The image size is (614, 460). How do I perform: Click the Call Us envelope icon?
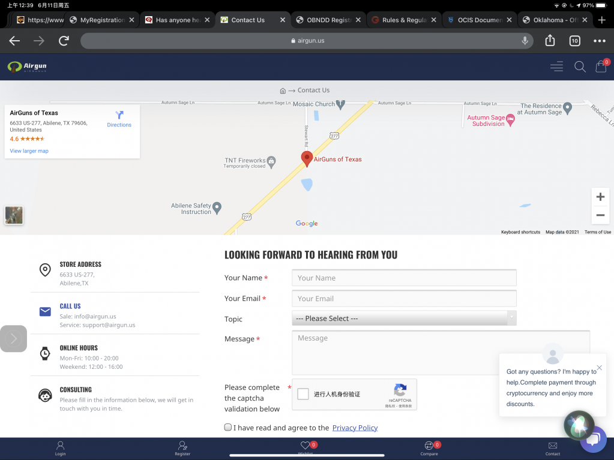click(45, 311)
